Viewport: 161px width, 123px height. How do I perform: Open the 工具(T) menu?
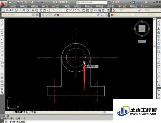tap(66, 6)
